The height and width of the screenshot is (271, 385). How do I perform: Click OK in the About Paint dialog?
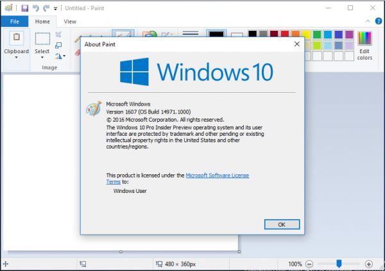pyautogui.click(x=282, y=224)
